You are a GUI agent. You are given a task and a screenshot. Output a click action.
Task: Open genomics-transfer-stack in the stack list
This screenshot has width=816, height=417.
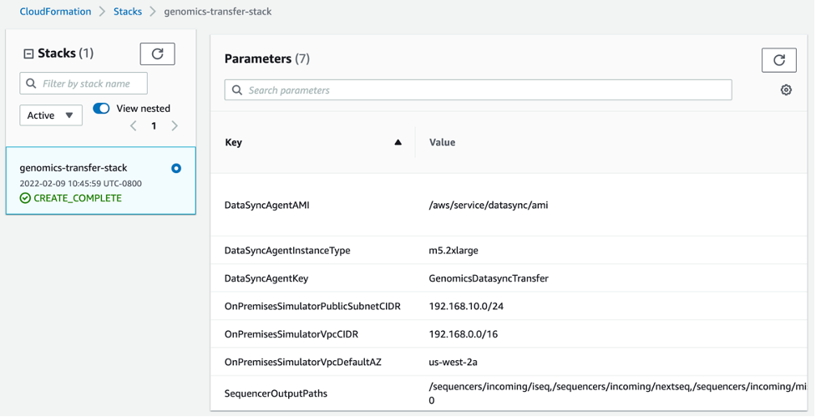73,168
